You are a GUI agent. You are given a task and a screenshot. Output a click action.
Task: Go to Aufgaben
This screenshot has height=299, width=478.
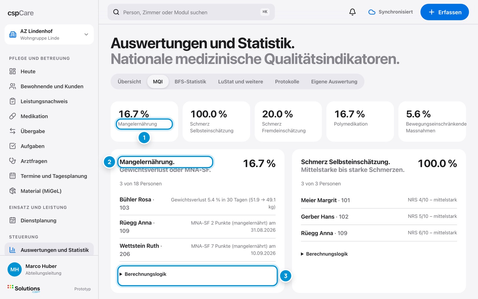(x=49, y=146)
